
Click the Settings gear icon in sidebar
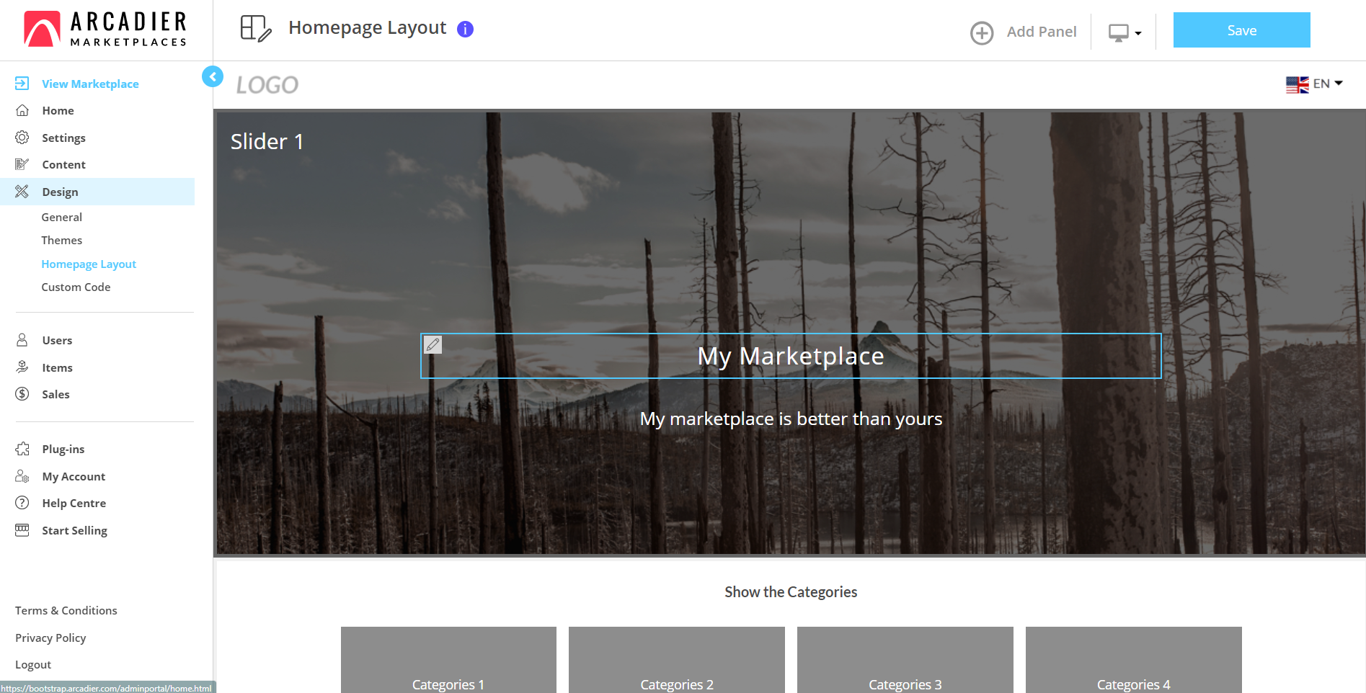[x=22, y=138]
